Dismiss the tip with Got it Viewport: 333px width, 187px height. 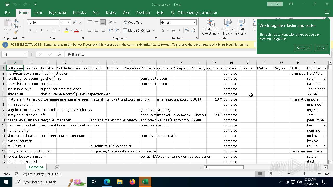click(321, 48)
